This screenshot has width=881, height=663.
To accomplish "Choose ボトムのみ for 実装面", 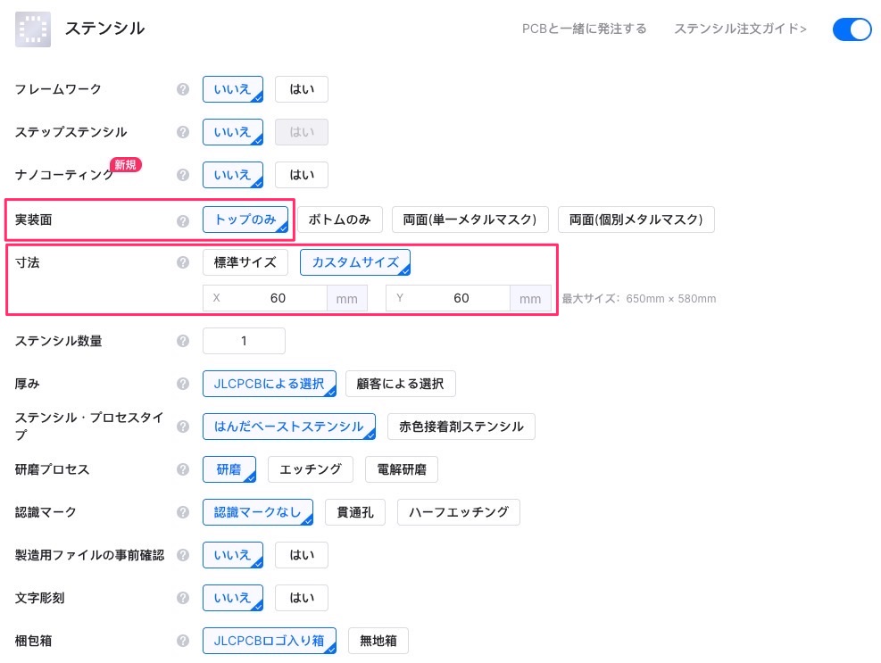I will 340,220.
